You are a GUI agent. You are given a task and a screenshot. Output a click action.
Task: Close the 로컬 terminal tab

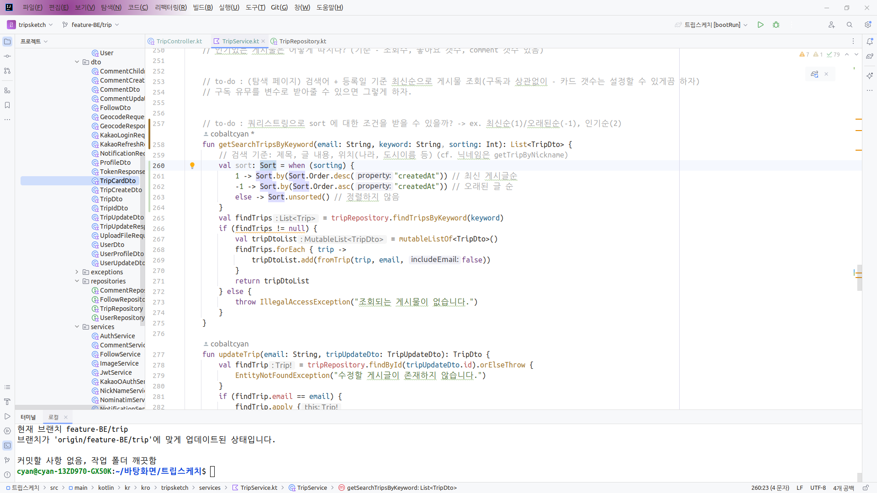pyautogui.click(x=66, y=417)
